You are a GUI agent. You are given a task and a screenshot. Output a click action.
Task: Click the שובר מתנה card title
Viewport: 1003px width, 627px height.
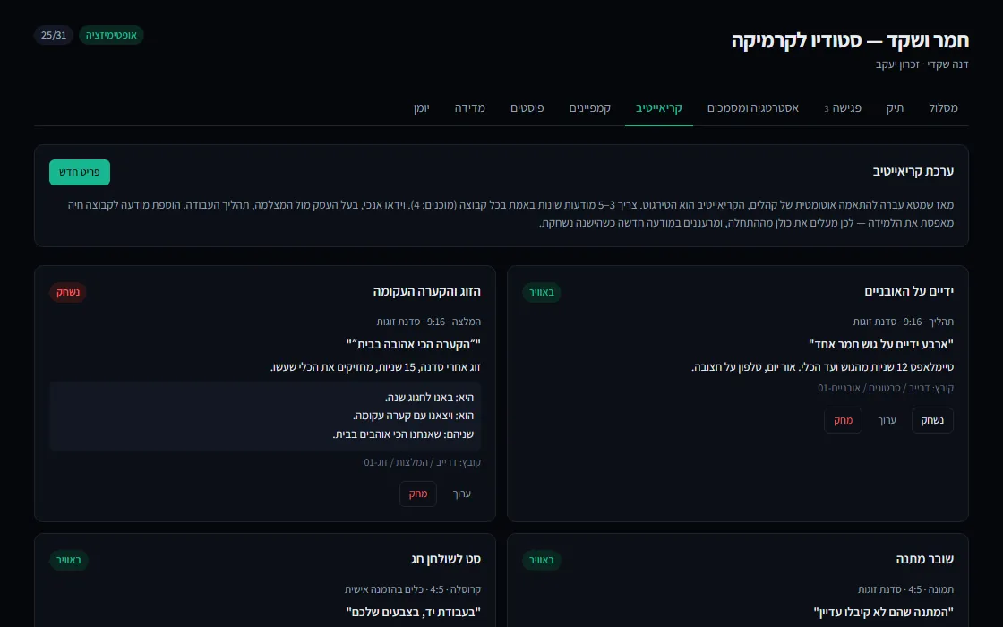click(x=924, y=559)
